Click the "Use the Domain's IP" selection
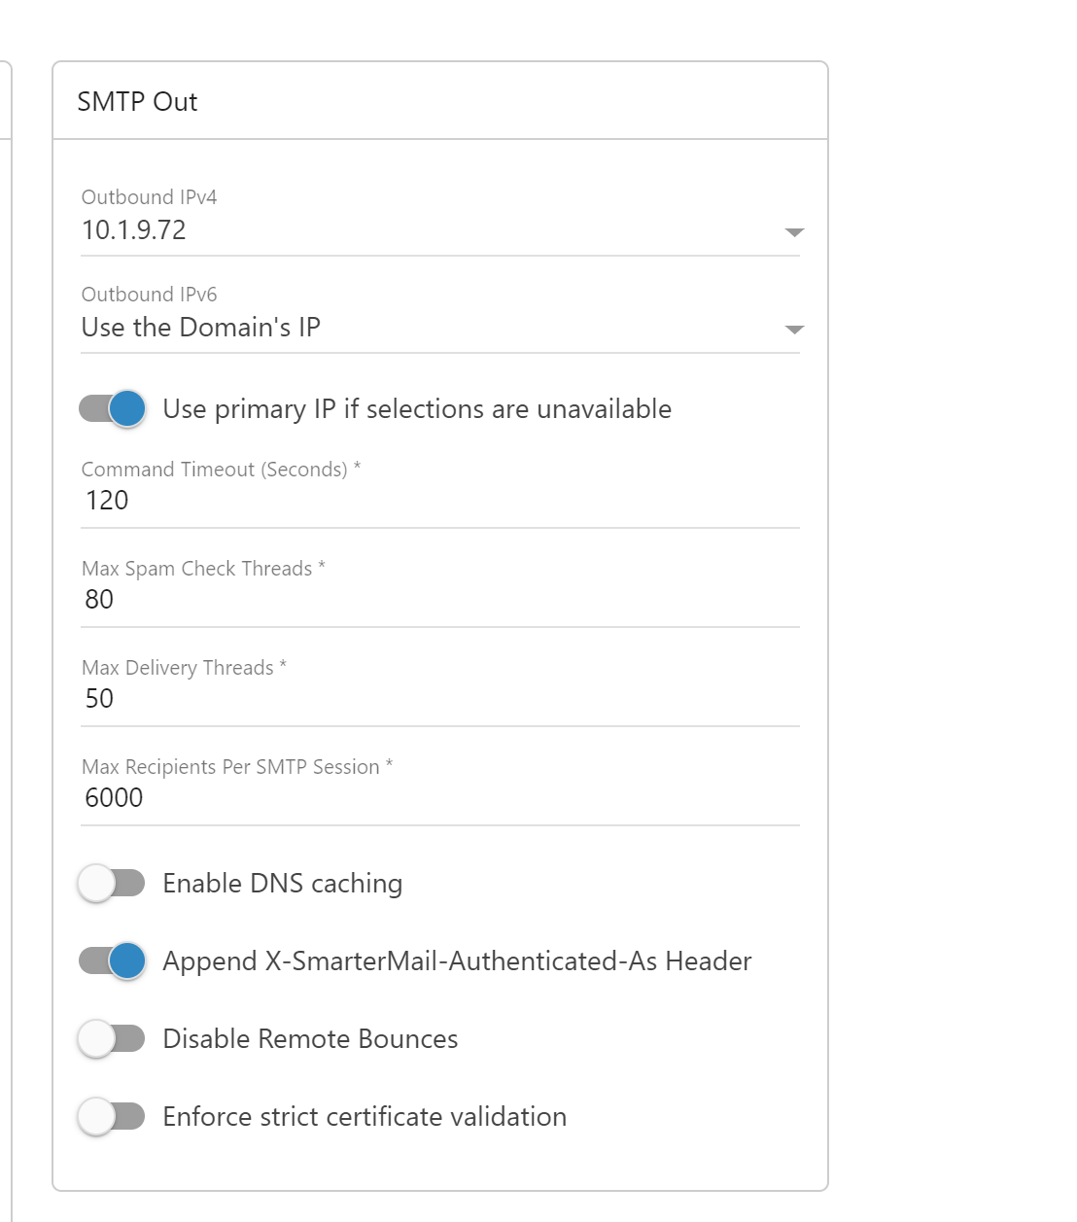The height and width of the screenshot is (1222, 1077). click(x=201, y=328)
